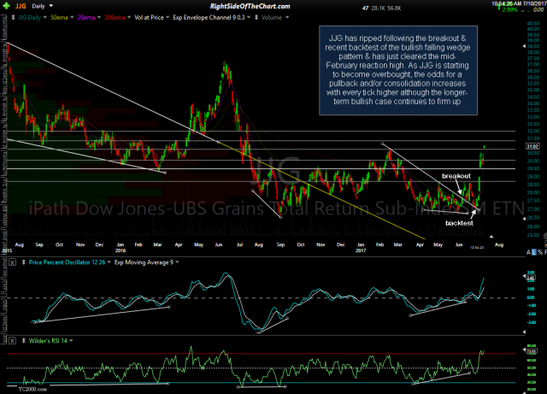Click the 56.8K volume readout
Viewport: 547px width, 394px height.
[x=394, y=8]
